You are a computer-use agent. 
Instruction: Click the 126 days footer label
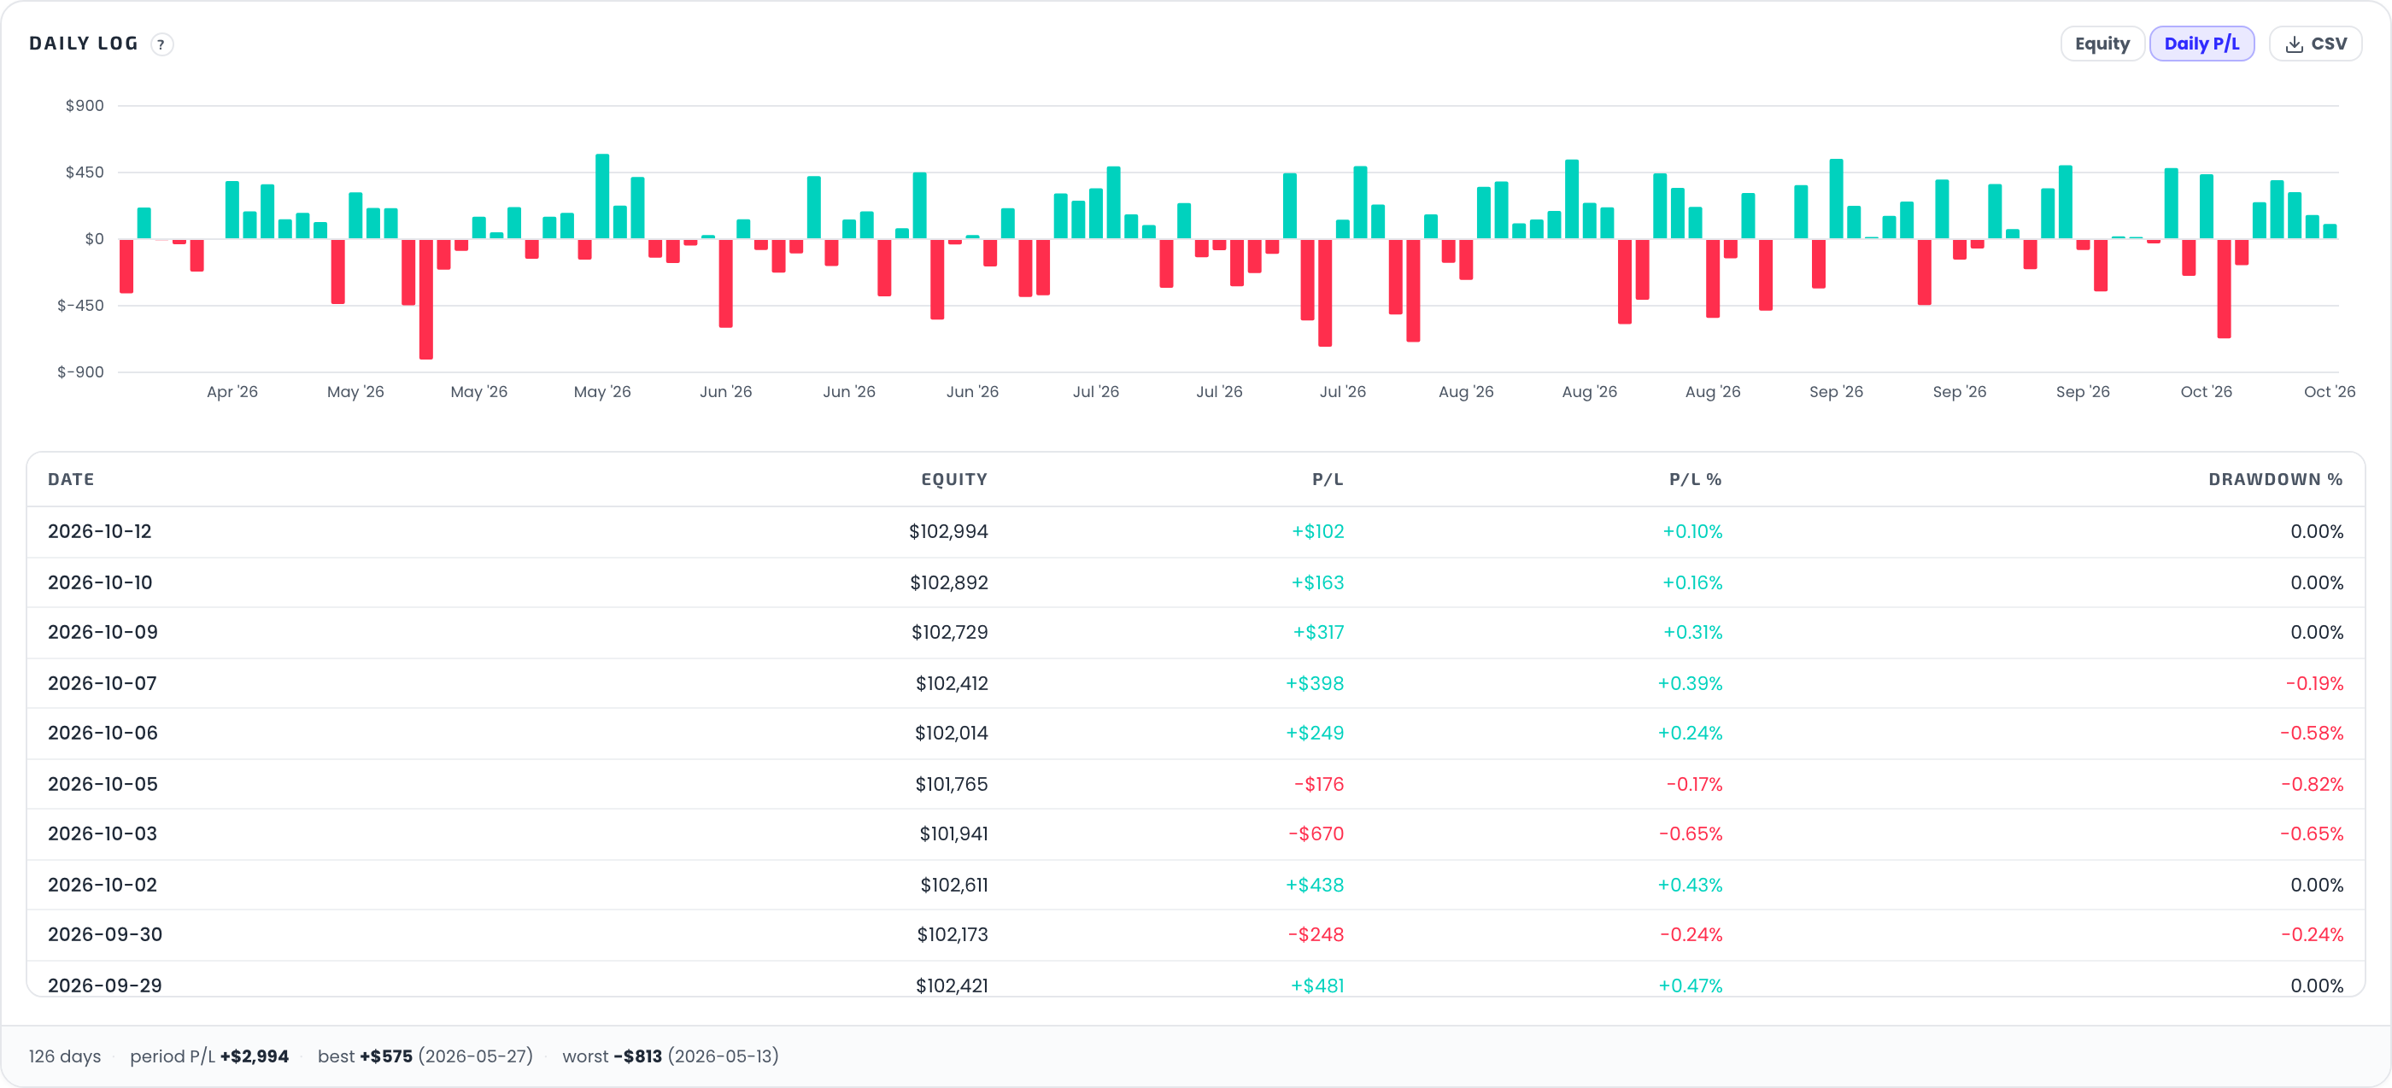[65, 1056]
